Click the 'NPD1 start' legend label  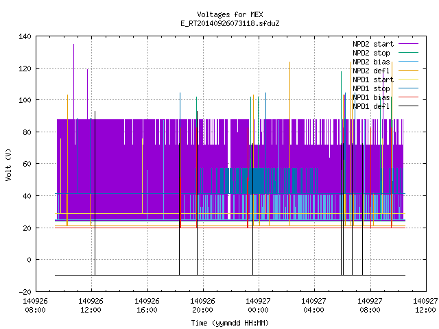(373, 80)
